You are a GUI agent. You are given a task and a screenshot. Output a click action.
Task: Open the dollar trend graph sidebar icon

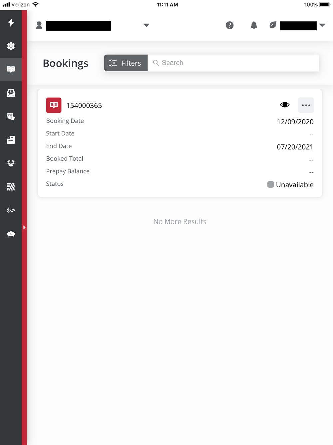coord(11,210)
